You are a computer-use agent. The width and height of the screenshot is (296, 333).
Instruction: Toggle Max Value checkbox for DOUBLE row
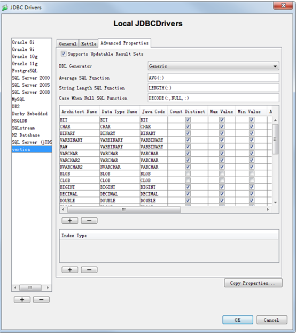222,200
